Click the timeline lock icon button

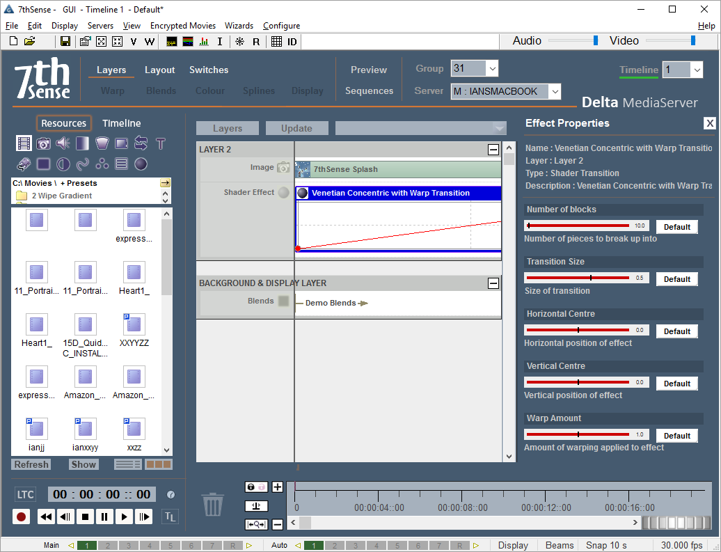256,487
